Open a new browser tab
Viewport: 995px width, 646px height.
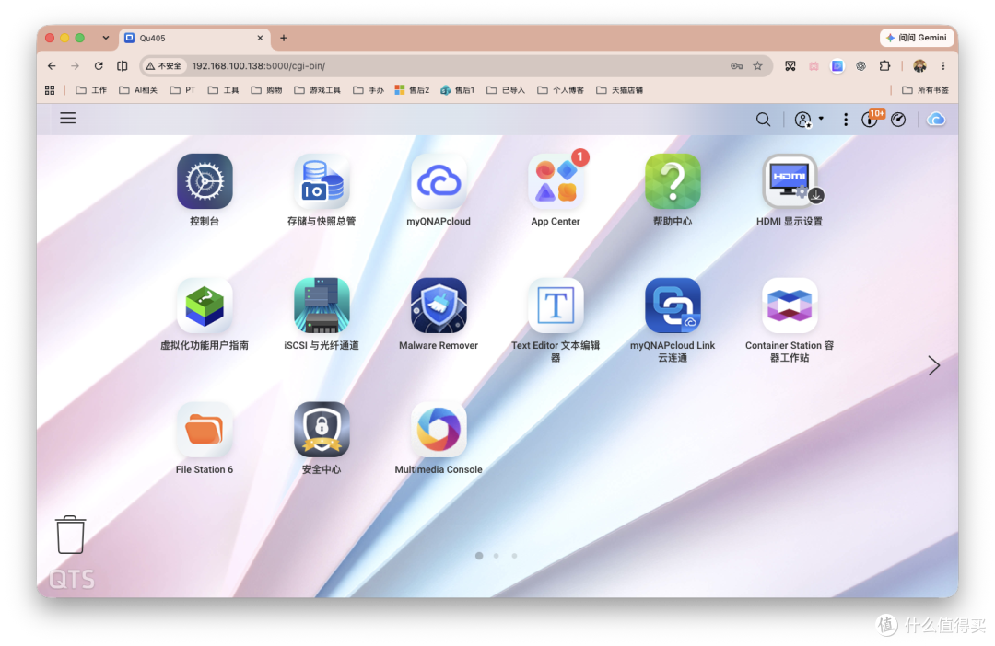point(284,38)
